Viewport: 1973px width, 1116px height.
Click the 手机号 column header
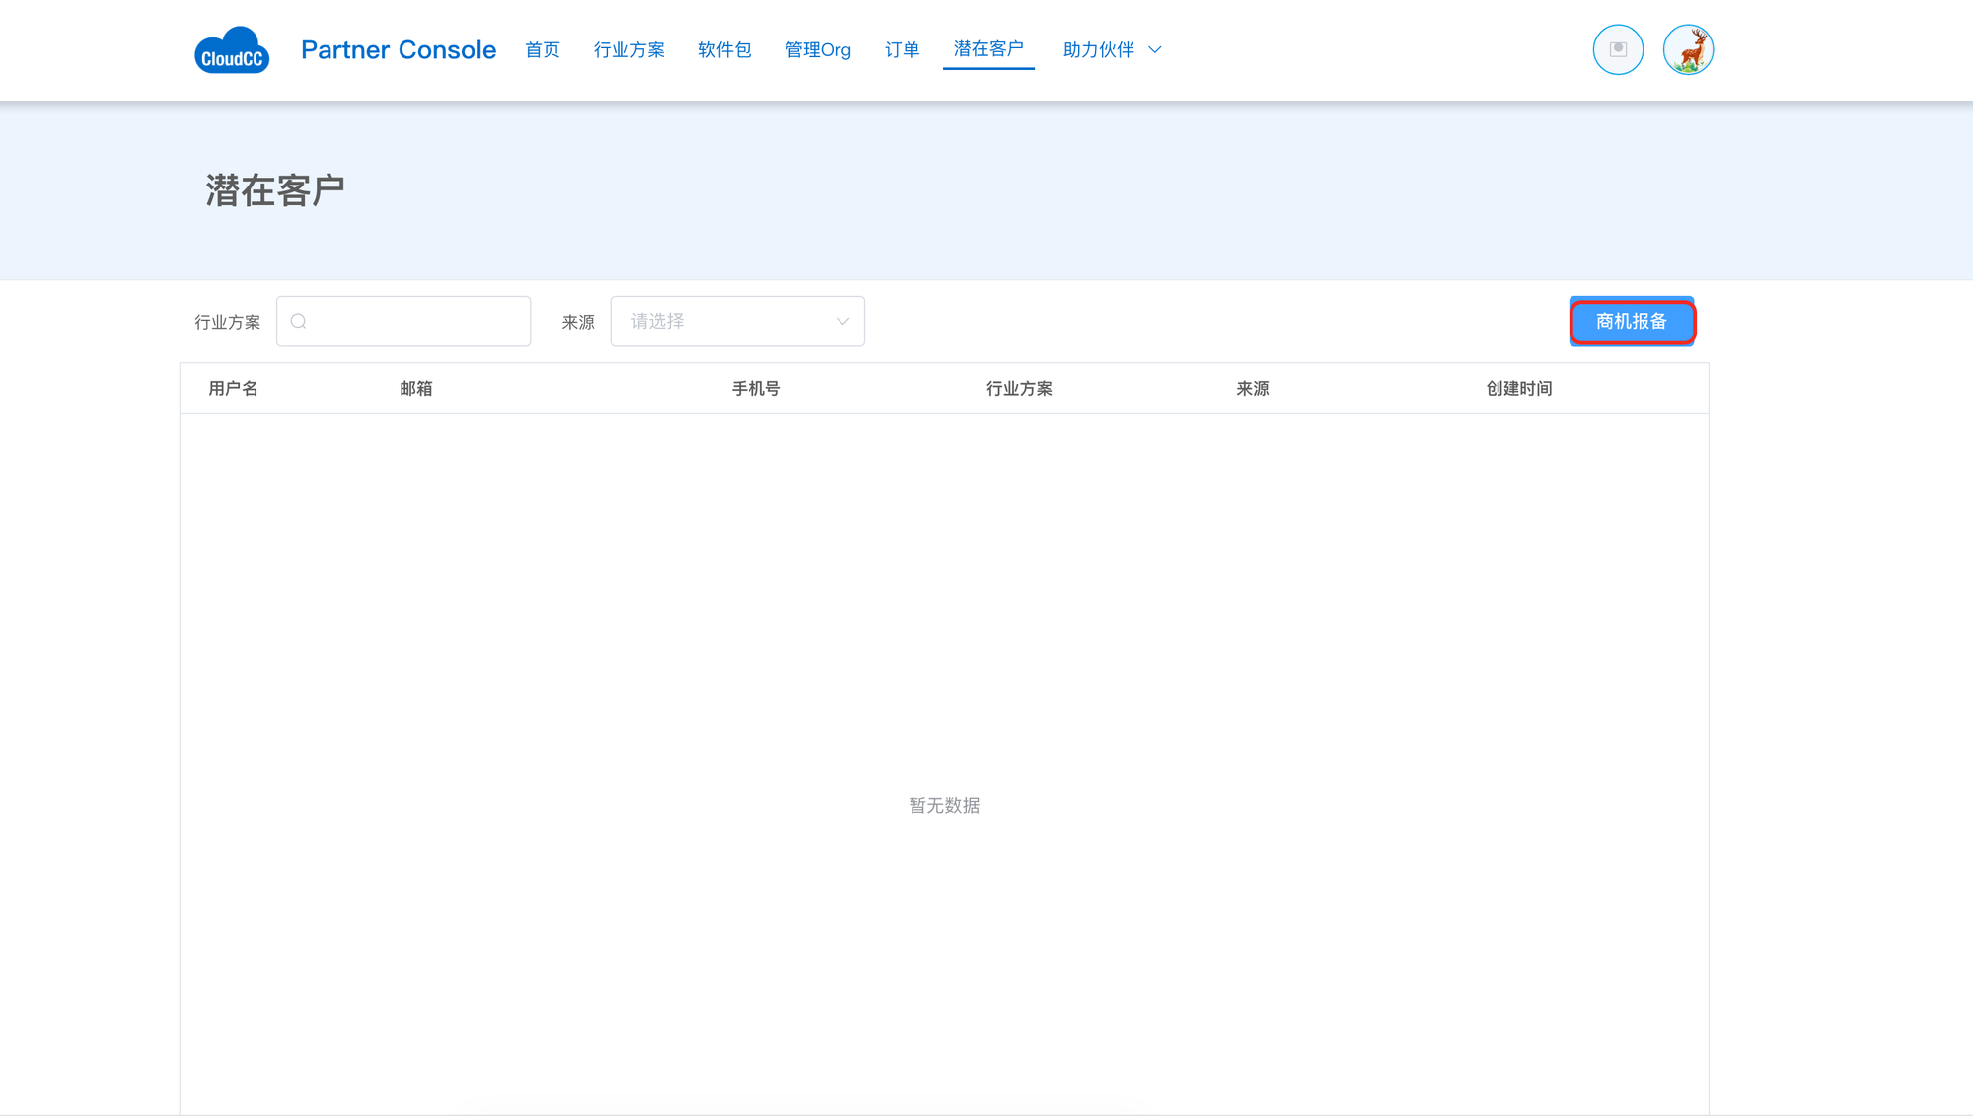[x=756, y=389]
